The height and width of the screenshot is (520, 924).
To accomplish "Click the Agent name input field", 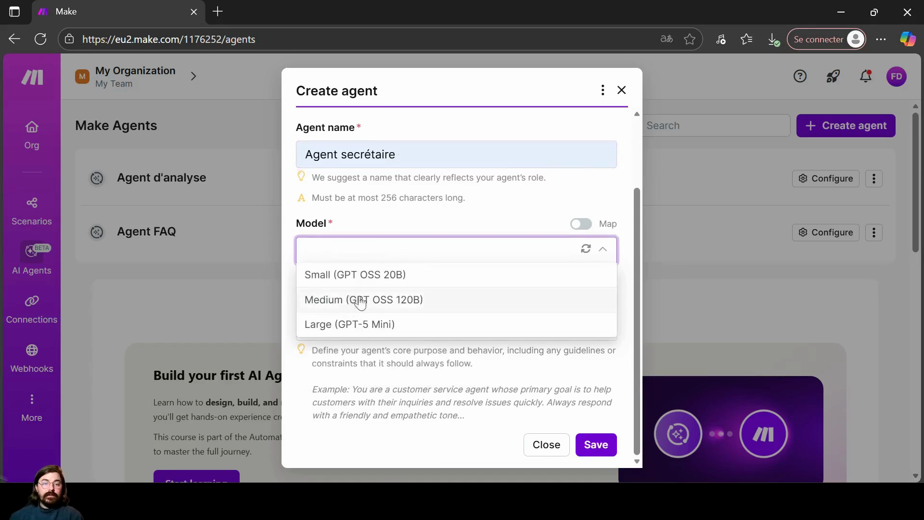I will 456,155.
